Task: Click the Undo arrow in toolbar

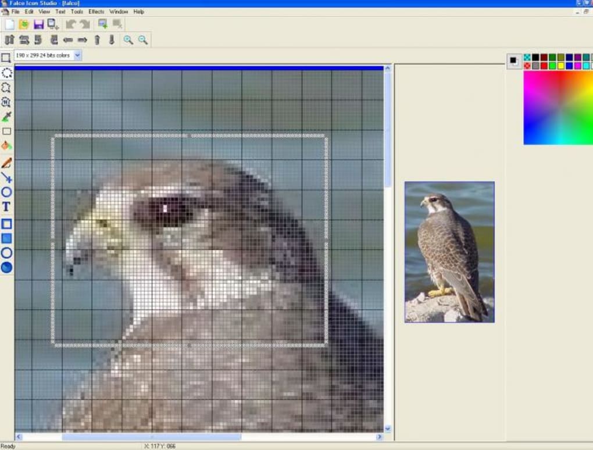Action: (70, 24)
